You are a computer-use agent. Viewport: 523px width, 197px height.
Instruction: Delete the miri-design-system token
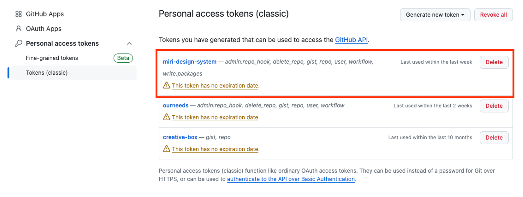pos(494,62)
